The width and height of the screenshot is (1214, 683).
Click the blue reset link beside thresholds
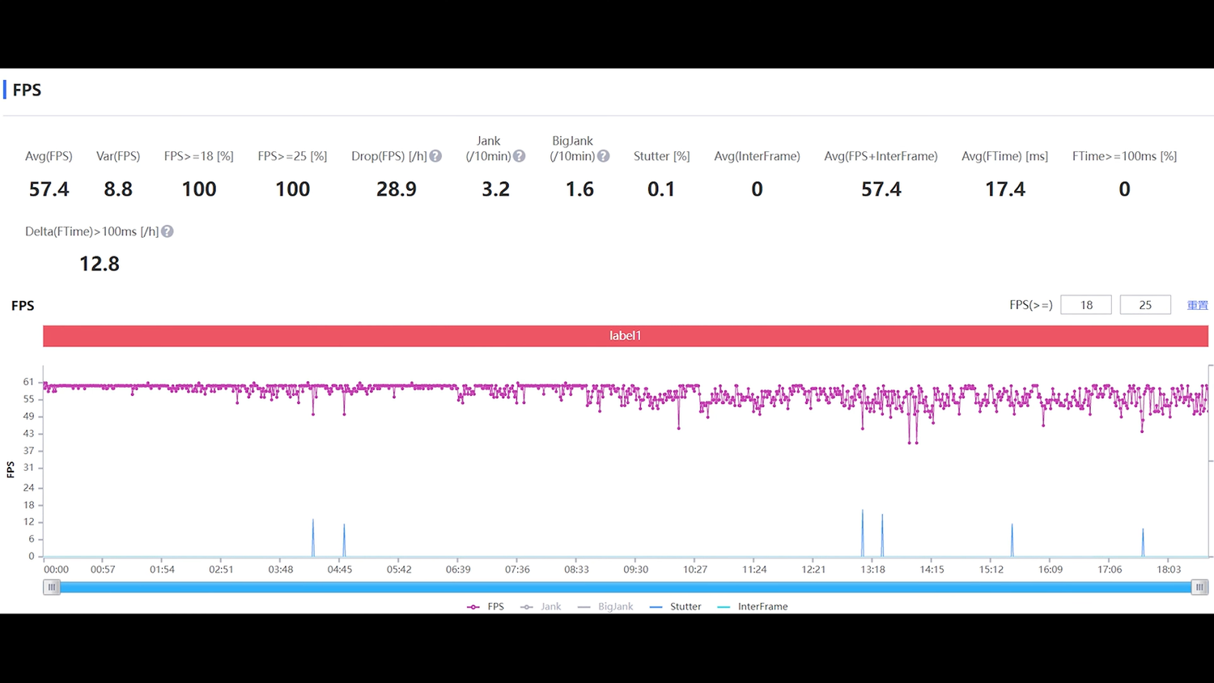point(1197,305)
